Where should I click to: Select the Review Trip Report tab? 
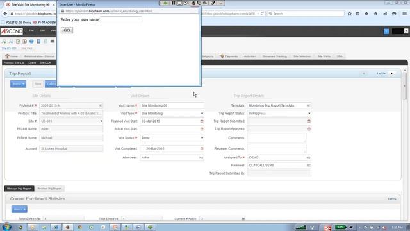click(49, 189)
